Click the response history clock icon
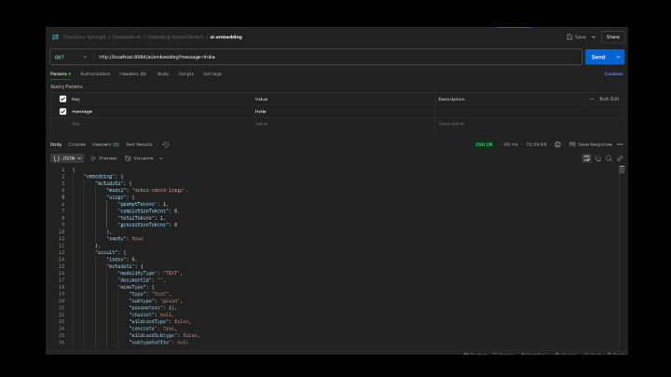 [x=166, y=144]
